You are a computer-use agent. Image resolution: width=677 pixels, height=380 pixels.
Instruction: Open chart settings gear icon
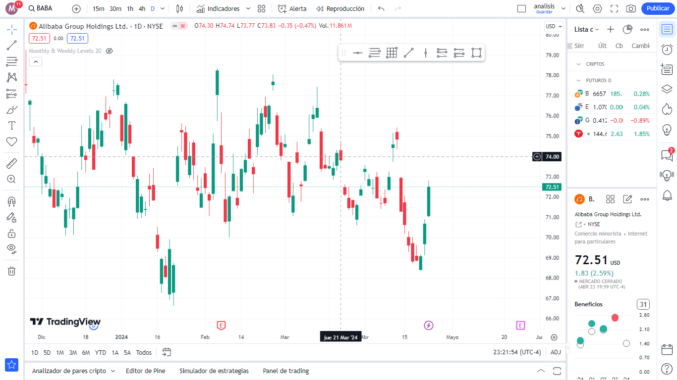pos(597,8)
